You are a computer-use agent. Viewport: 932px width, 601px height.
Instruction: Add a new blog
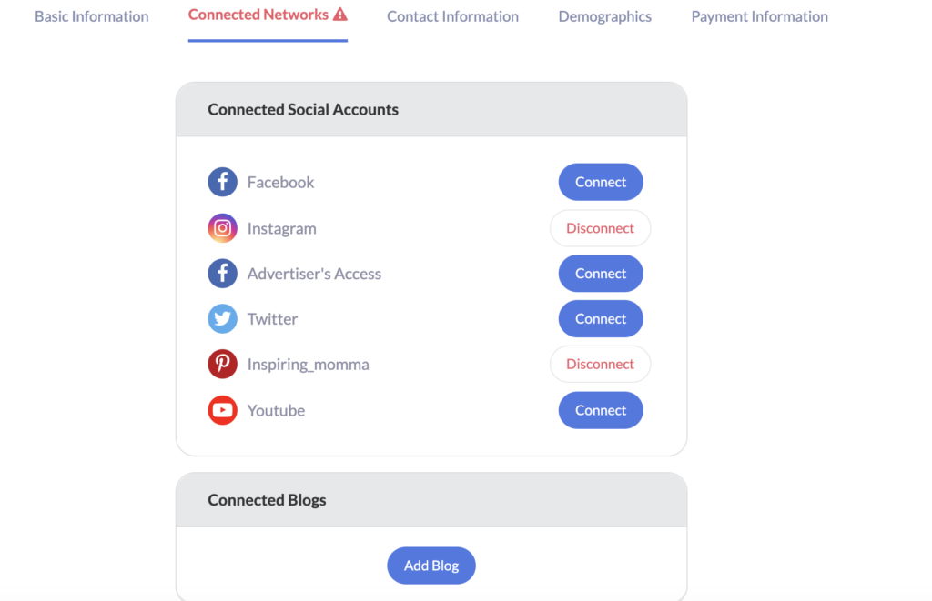coord(431,566)
